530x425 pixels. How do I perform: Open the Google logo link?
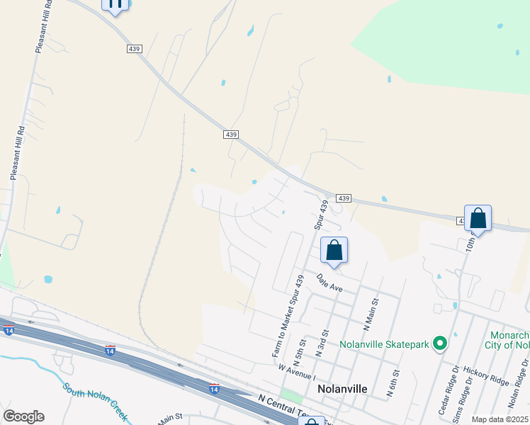click(x=23, y=416)
